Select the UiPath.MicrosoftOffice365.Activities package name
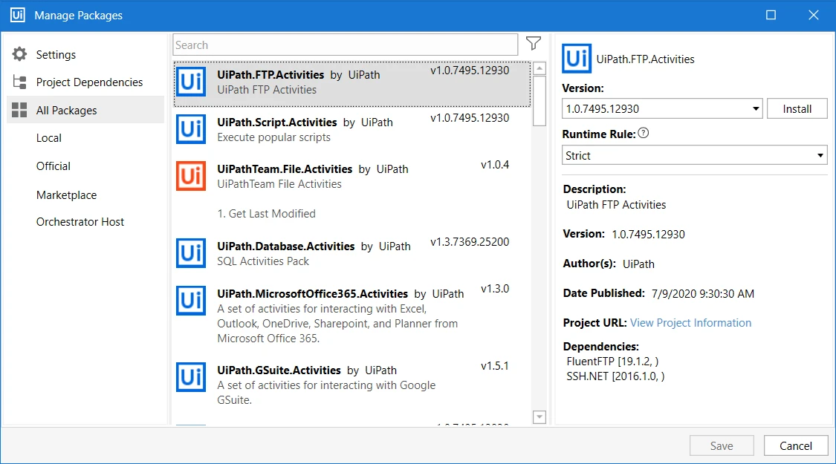The width and height of the screenshot is (836, 464). click(x=312, y=293)
